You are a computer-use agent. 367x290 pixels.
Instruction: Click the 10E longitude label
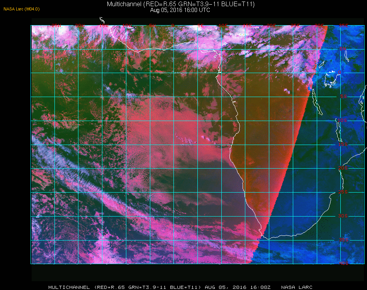223,26
